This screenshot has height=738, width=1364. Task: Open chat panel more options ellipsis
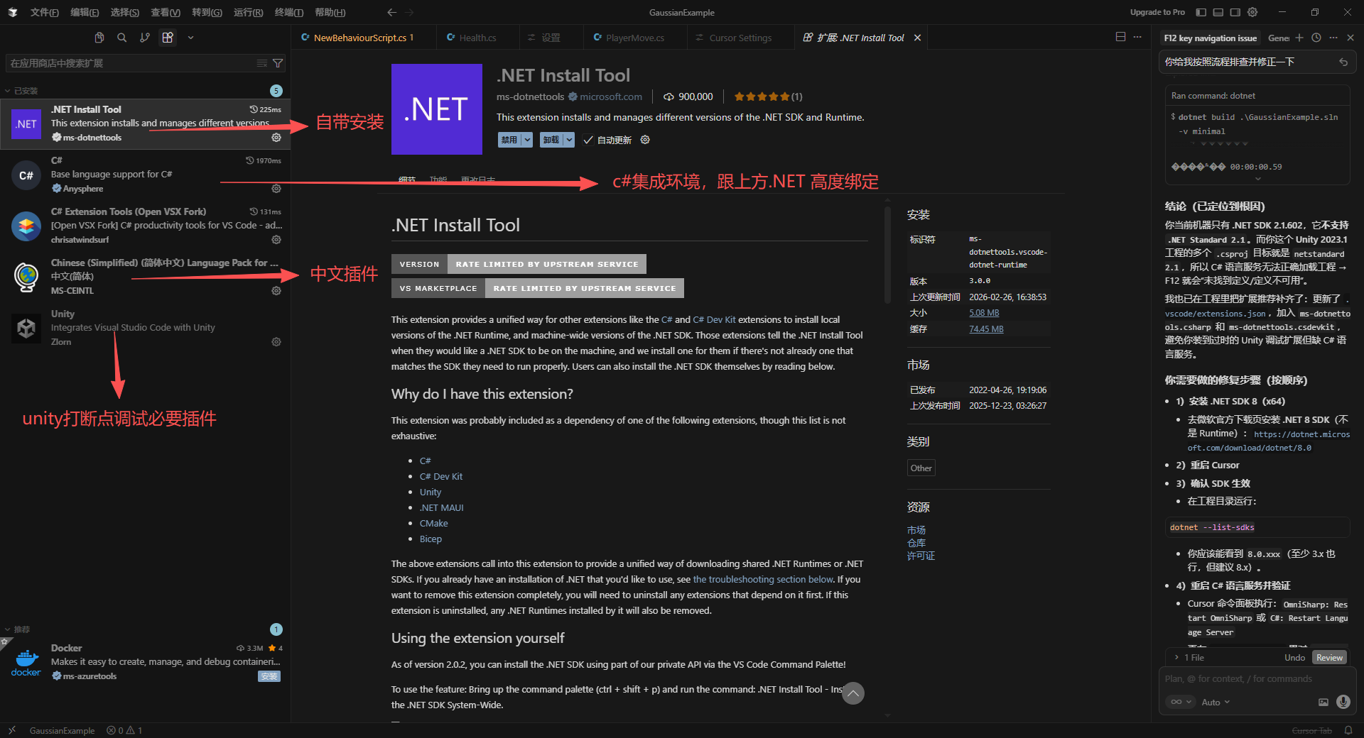coord(1333,38)
